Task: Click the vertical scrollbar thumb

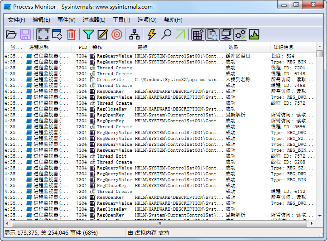Action: pyautogui.click(x=319, y=53)
